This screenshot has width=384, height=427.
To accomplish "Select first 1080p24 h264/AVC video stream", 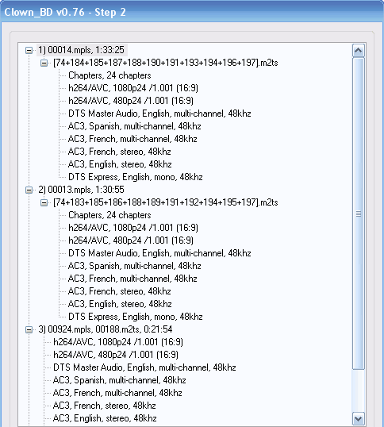I will pyautogui.click(x=133, y=88).
